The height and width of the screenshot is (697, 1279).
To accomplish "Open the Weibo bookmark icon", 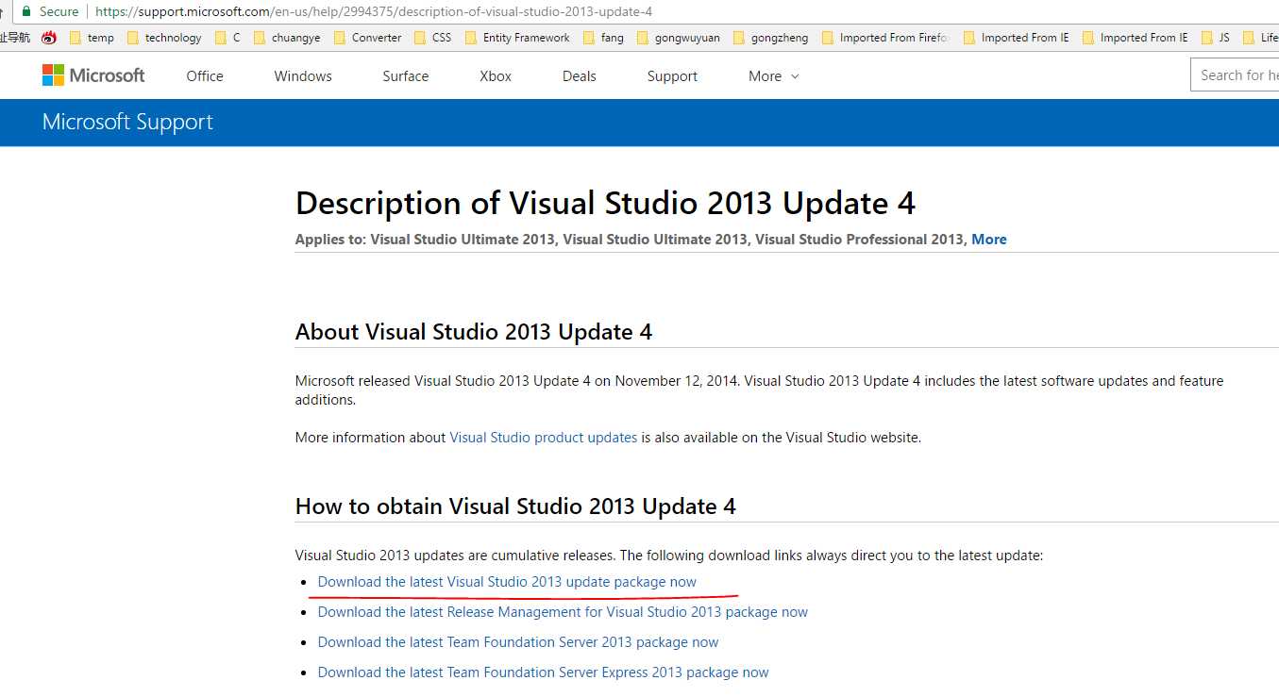I will click(49, 38).
